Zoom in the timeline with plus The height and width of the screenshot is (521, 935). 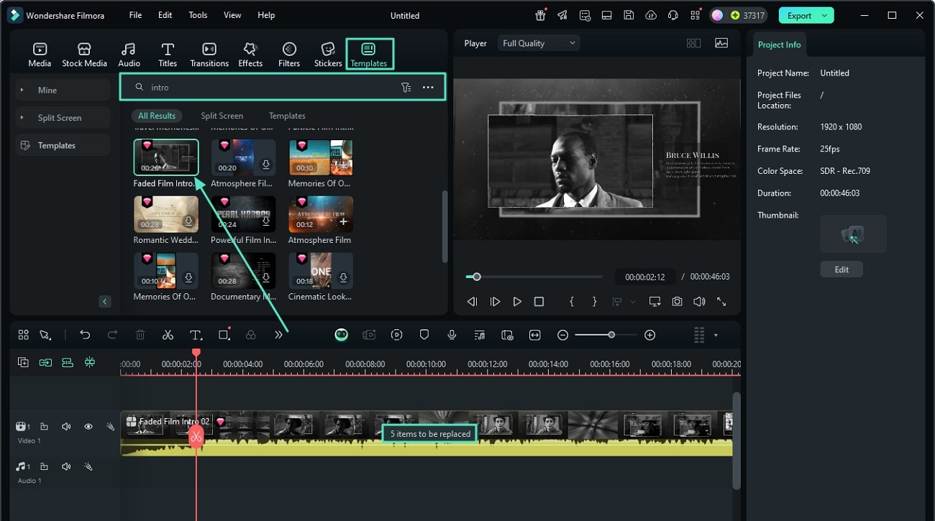coord(650,335)
